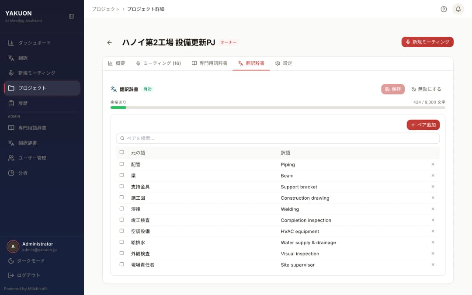Switch to the 概要 tab
Screen dimensions: 472x295
pos(116,63)
